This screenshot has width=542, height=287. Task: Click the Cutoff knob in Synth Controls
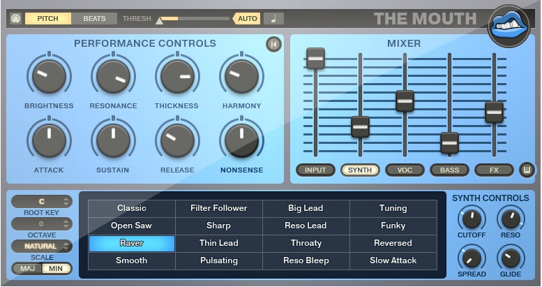coord(472,219)
